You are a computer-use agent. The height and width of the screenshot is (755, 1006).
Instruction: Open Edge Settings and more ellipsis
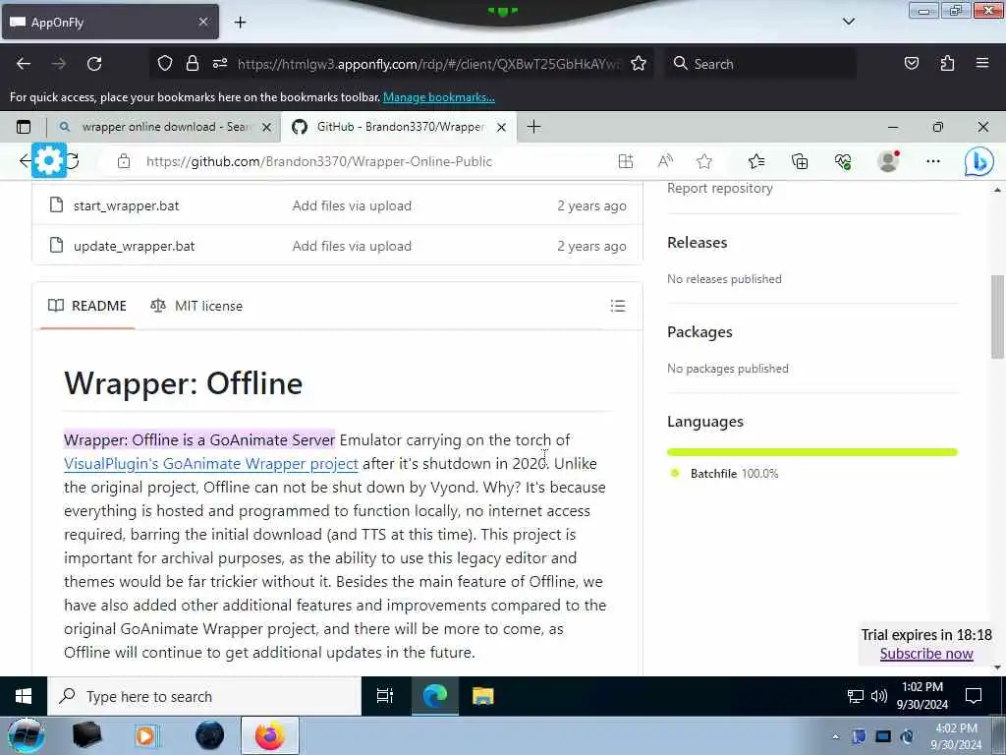coord(933,162)
